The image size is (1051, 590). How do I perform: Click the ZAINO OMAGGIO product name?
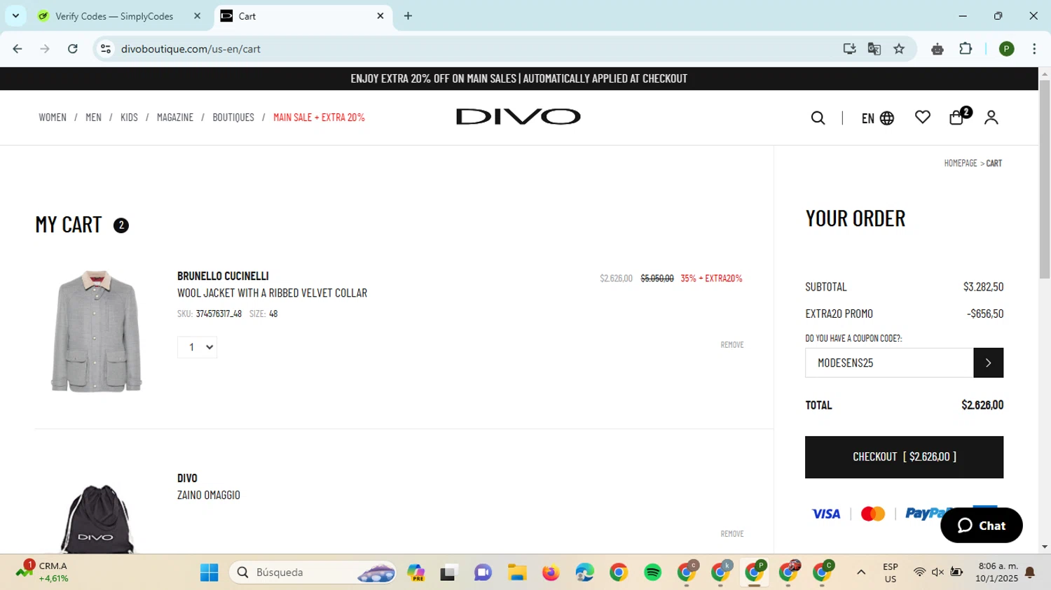pyautogui.click(x=208, y=495)
